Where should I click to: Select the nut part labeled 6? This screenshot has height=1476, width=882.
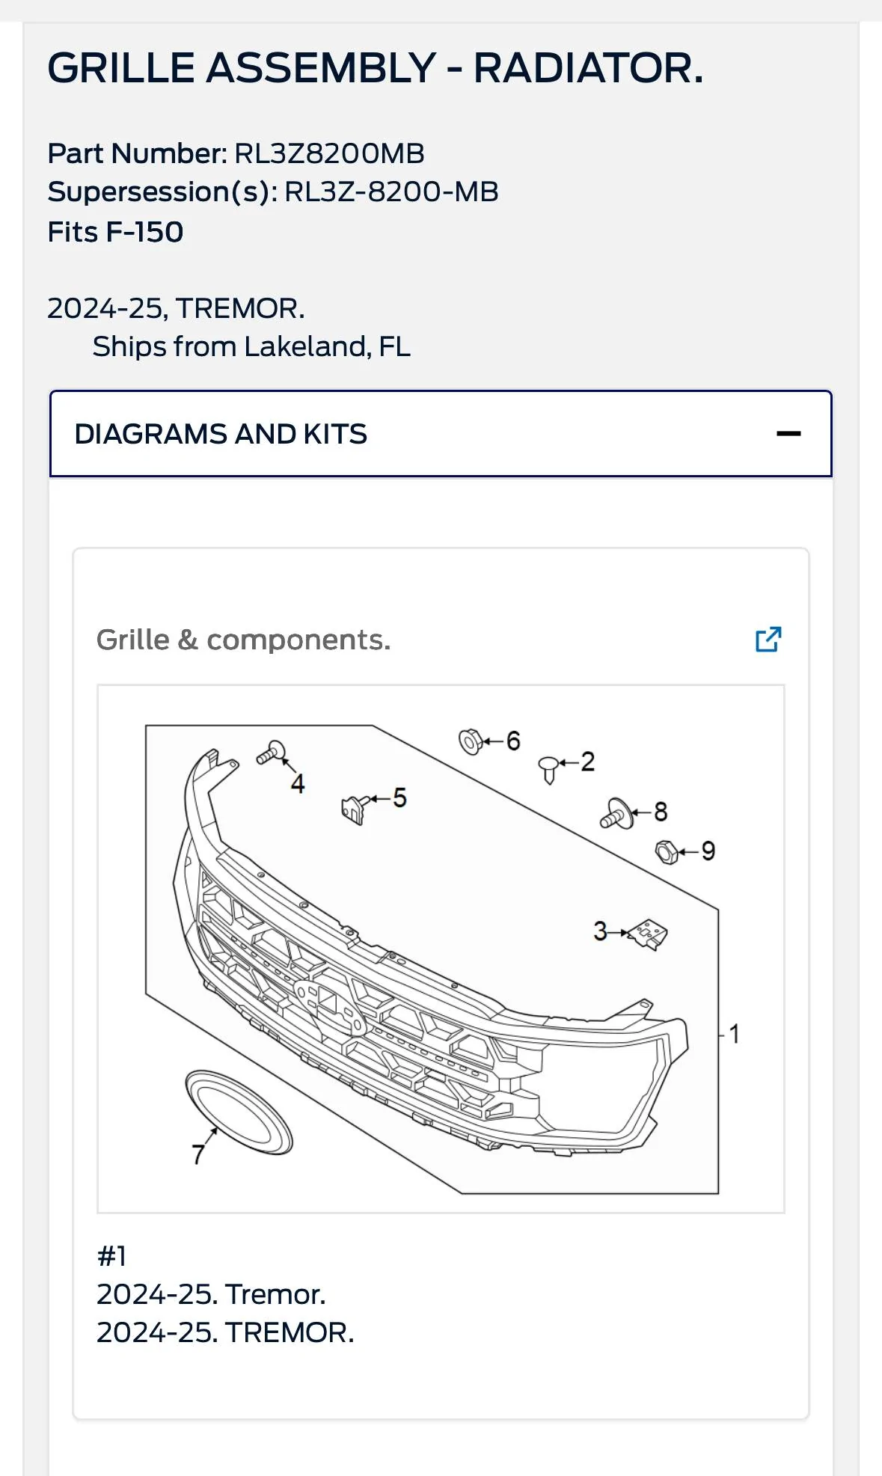(471, 741)
